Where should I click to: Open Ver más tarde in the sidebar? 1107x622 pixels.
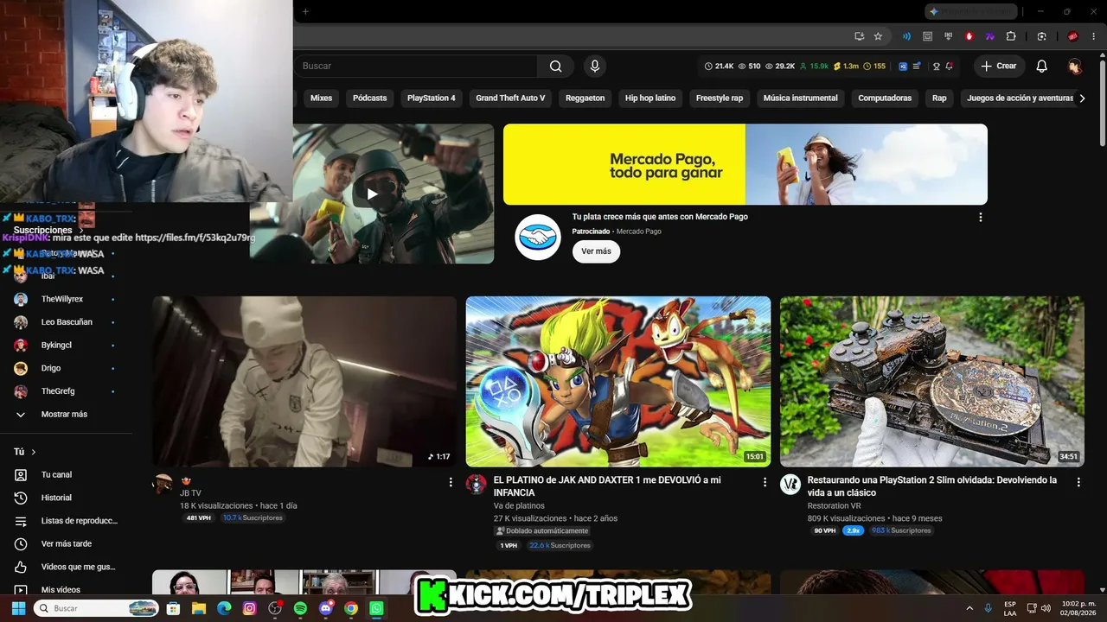[67, 544]
